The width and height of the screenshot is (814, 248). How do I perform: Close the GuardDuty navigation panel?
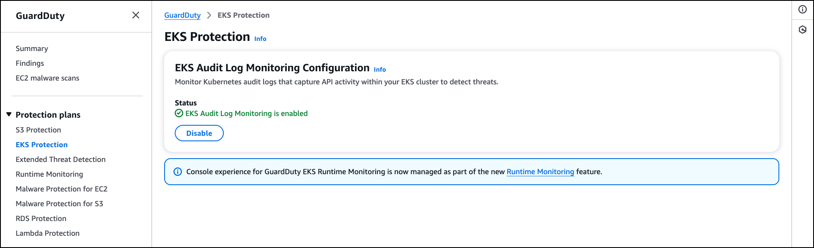(136, 15)
